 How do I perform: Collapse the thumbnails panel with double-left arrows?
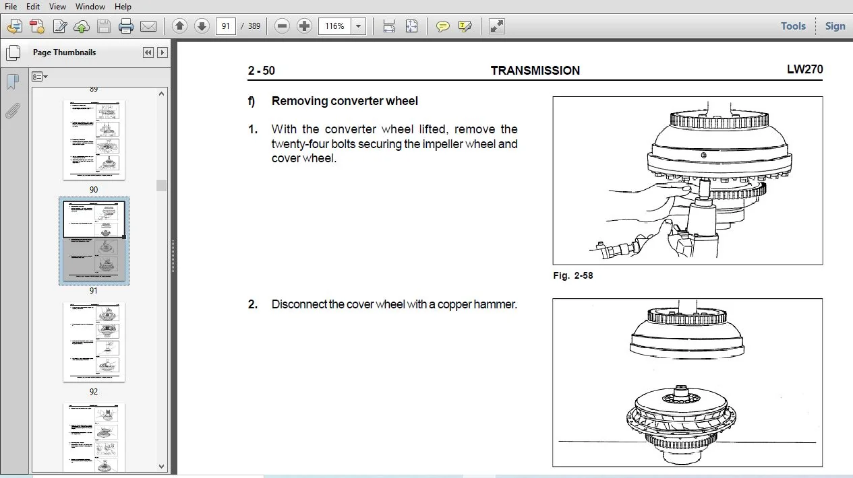[148, 53]
